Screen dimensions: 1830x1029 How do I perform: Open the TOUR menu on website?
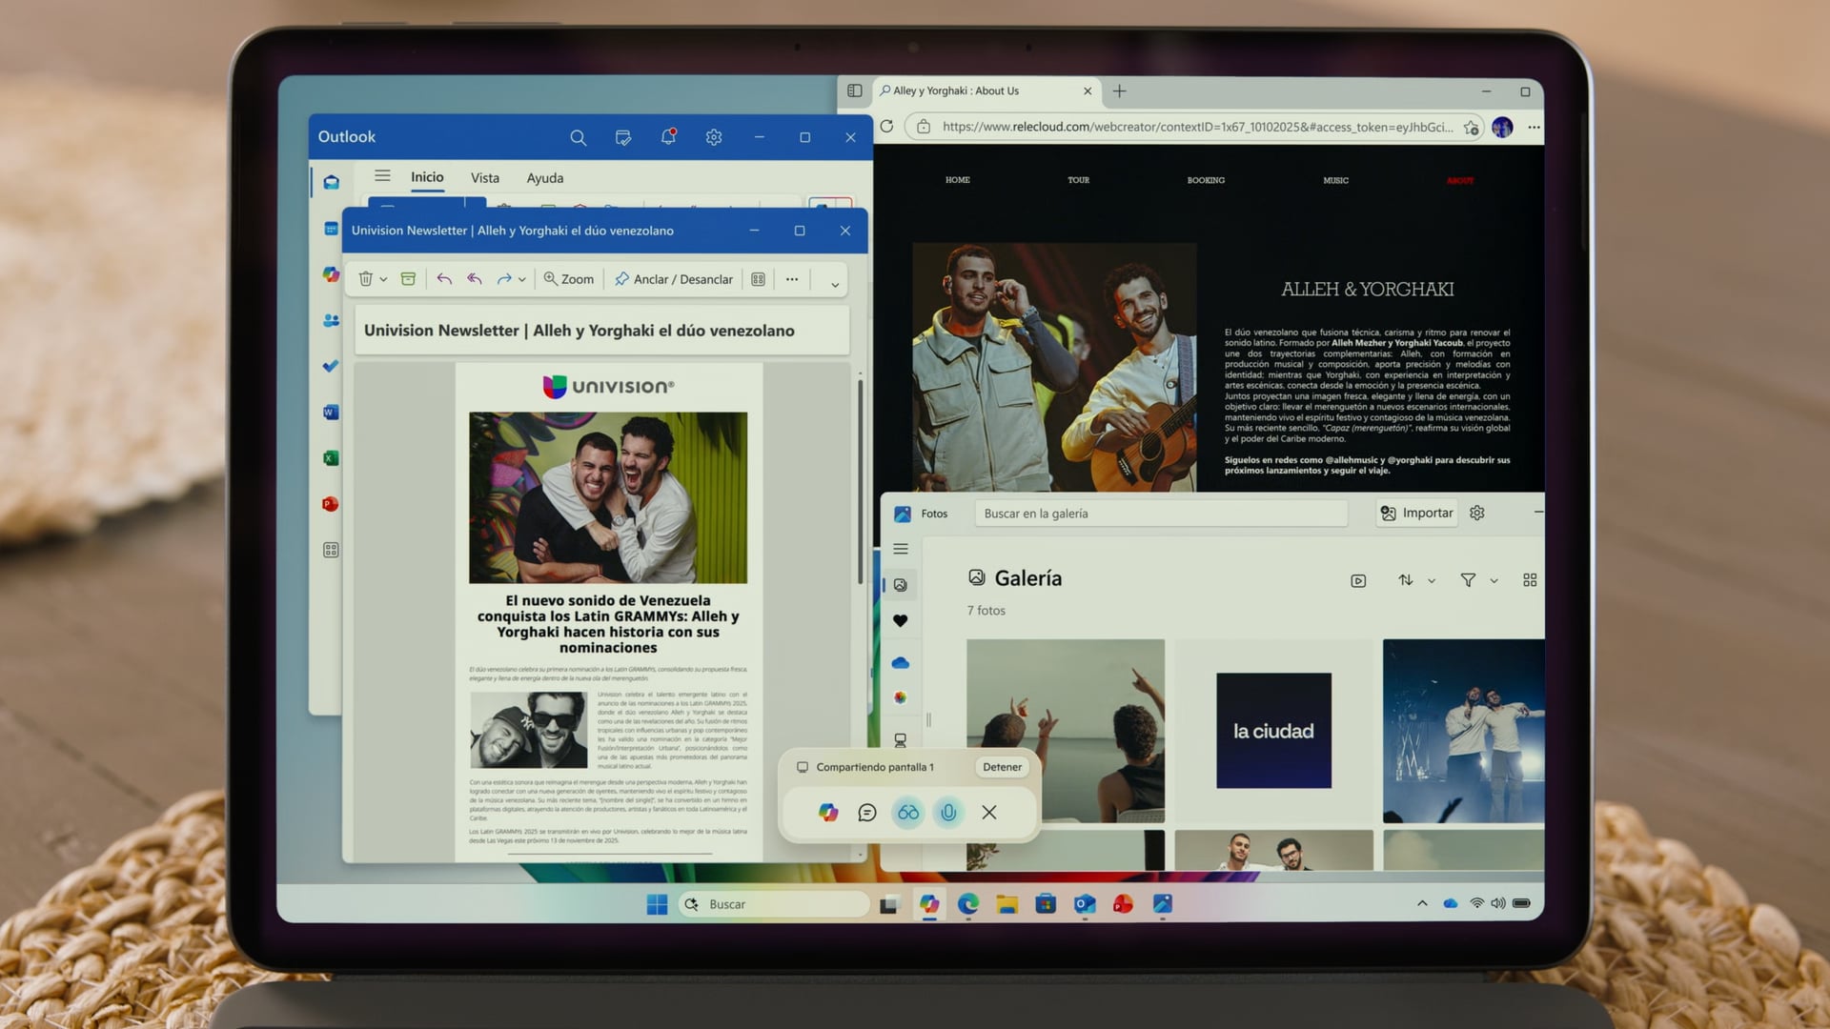click(x=1078, y=180)
